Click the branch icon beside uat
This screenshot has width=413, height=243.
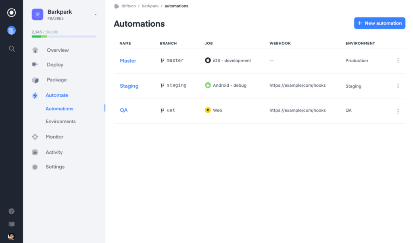coord(162,110)
